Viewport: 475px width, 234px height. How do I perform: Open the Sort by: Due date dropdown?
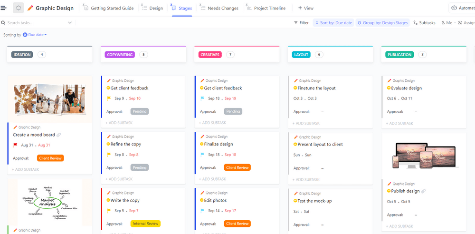click(x=332, y=23)
